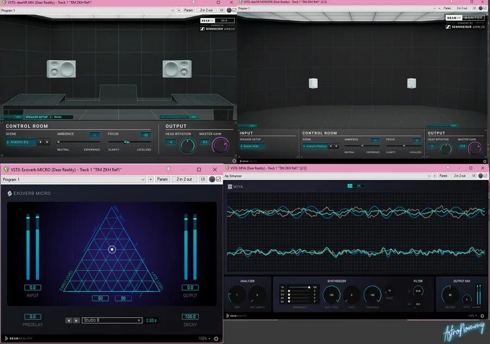Click the Focus -22 value box in dearVR MIX
The height and width of the screenshot is (344, 490).
145,135
